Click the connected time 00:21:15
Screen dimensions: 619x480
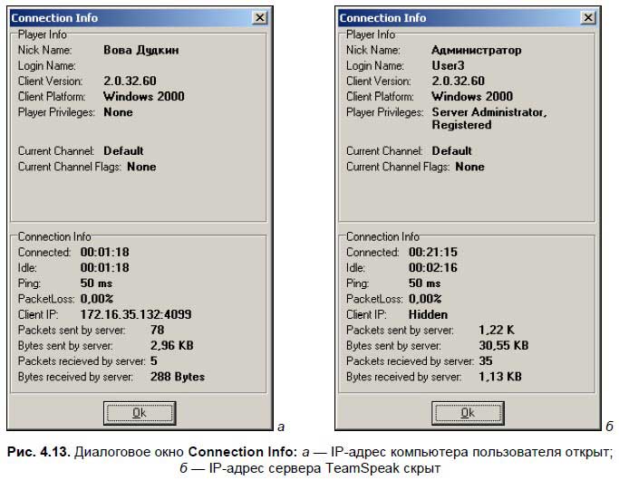pos(432,253)
